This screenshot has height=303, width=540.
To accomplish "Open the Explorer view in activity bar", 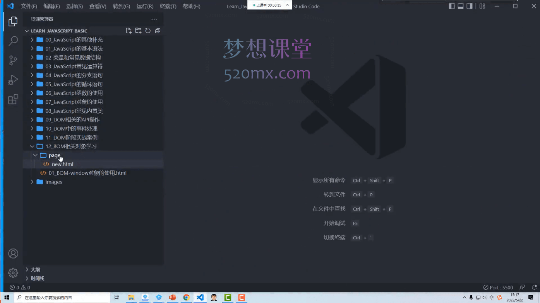I will click(x=13, y=21).
